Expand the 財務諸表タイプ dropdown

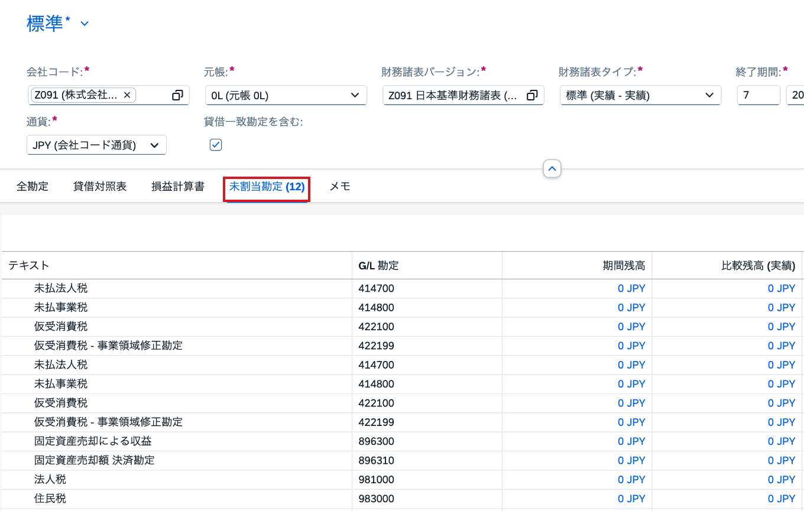[x=709, y=95]
